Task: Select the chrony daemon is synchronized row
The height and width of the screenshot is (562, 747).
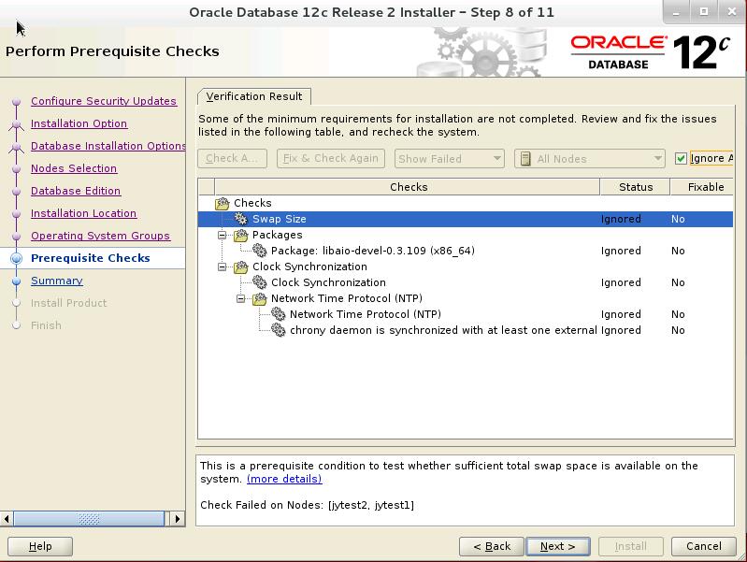Action: 466,330
